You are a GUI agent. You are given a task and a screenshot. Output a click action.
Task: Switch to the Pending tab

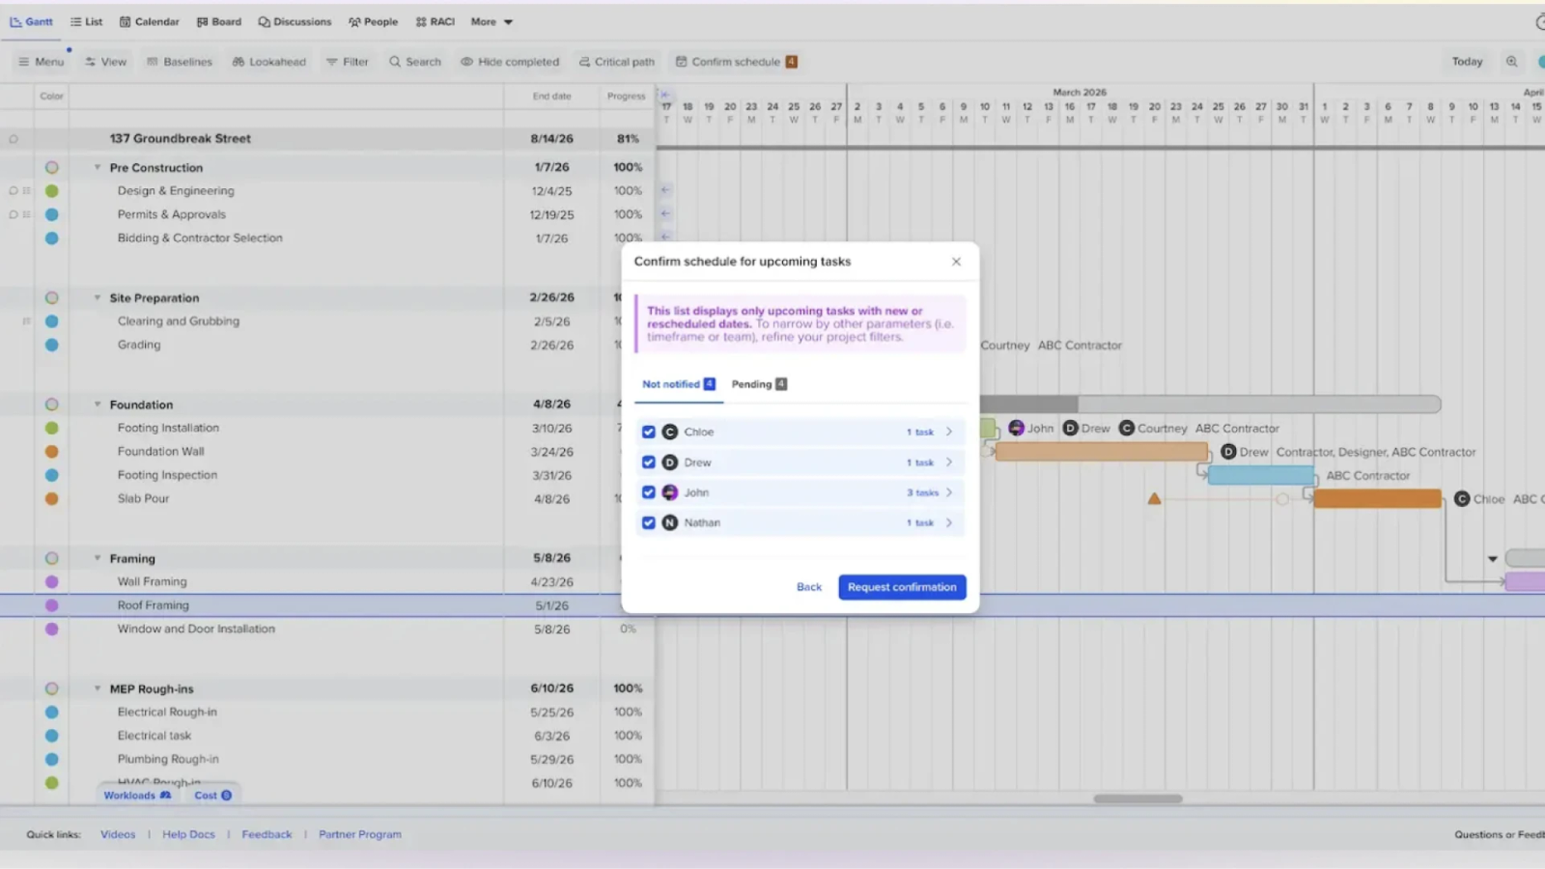point(759,384)
